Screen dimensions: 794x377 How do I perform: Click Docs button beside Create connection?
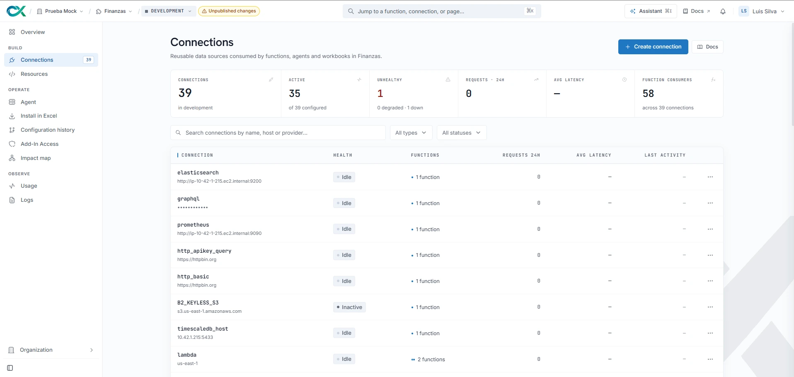click(708, 47)
